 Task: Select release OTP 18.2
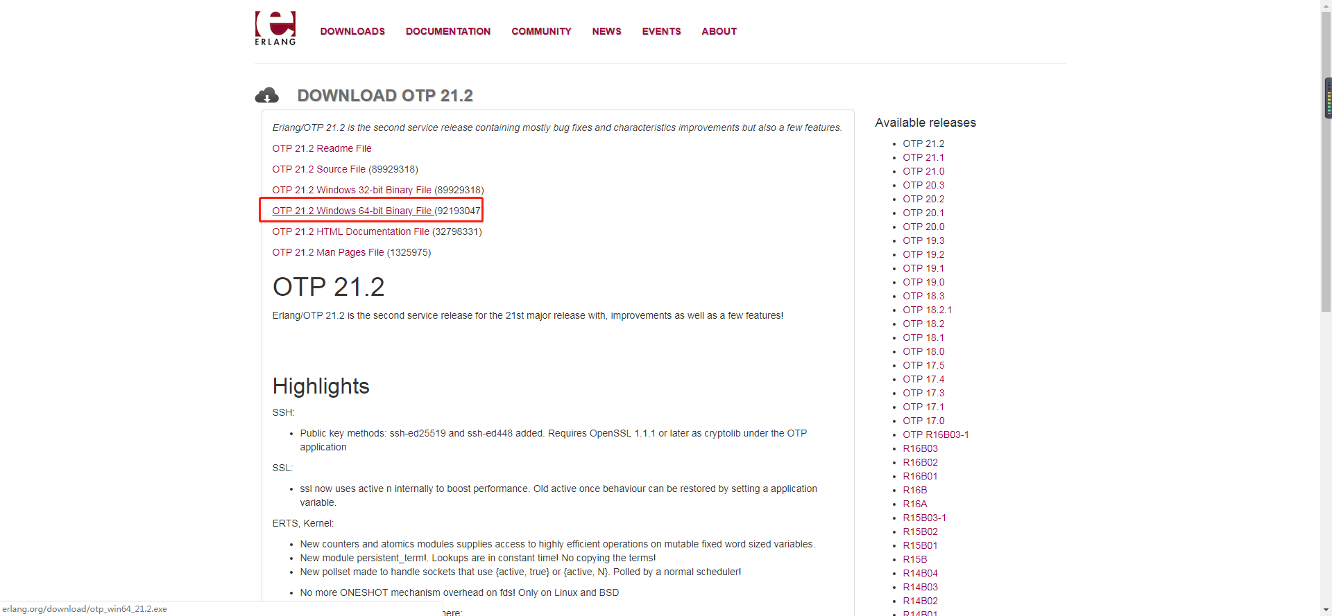923,324
